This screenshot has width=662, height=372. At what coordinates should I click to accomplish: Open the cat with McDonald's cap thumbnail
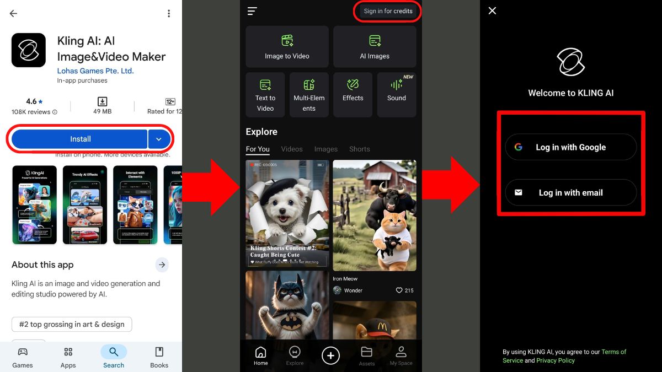click(375, 320)
